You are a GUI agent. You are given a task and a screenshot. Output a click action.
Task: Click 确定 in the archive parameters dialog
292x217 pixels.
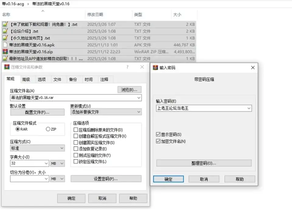click(71, 198)
